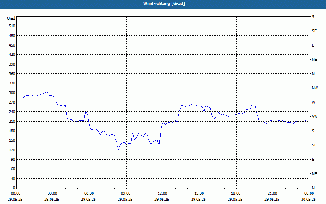Select the 150 degree axis label

(x=12, y=140)
